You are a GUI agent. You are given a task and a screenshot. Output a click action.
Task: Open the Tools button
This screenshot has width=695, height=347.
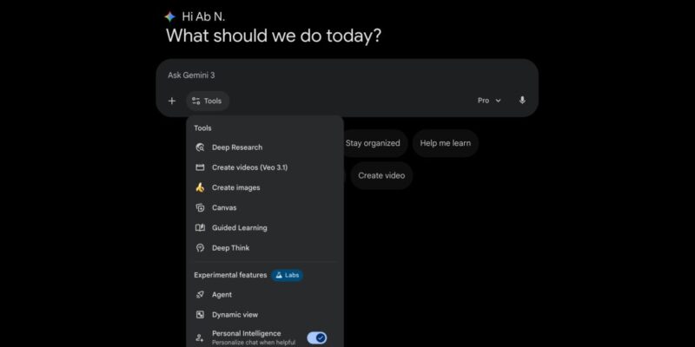coord(208,101)
